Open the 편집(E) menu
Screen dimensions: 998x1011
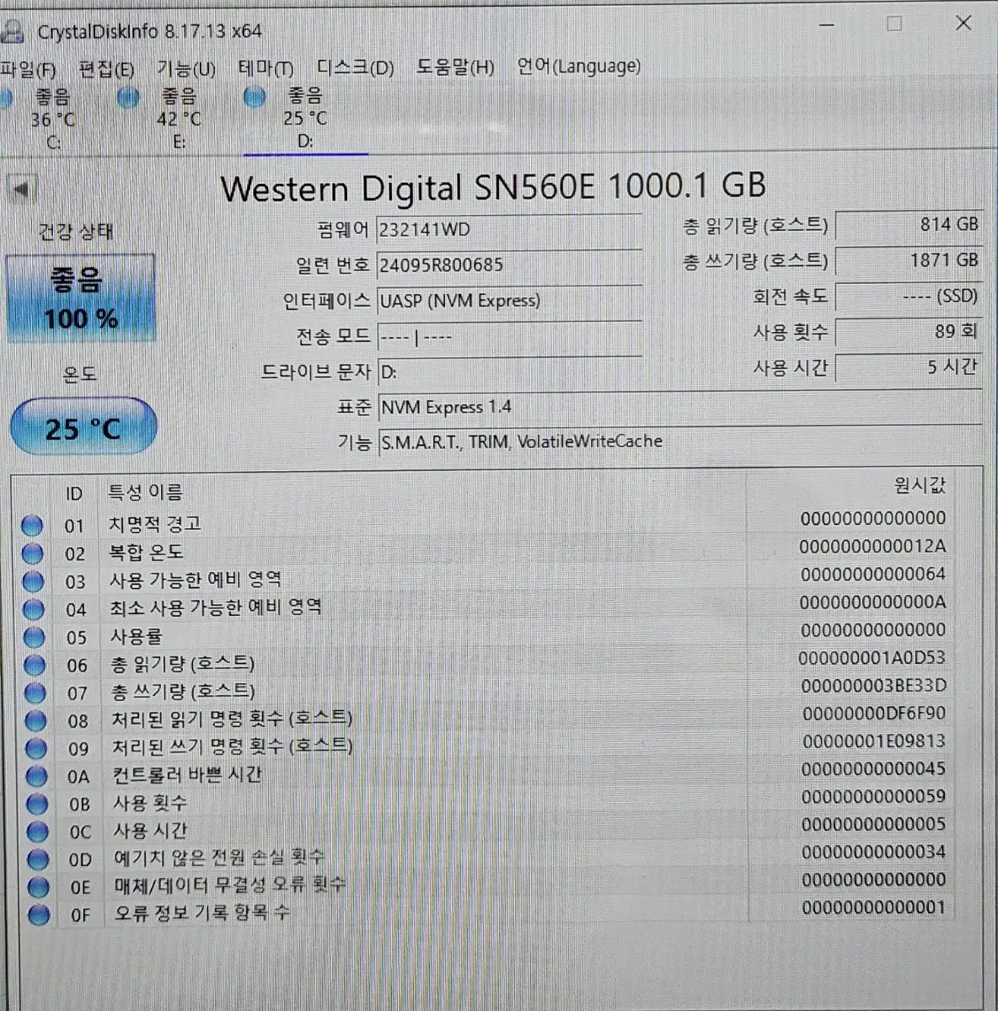pyautogui.click(x=105, y=69)
